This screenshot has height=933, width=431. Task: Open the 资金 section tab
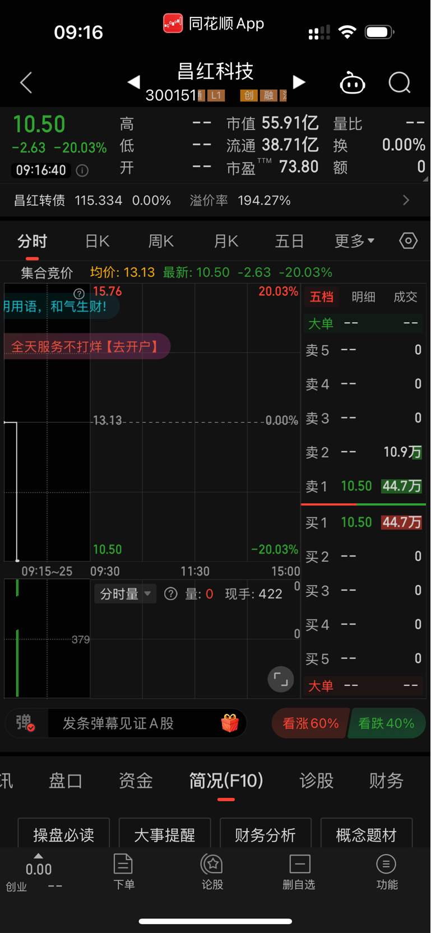[136, 781]
